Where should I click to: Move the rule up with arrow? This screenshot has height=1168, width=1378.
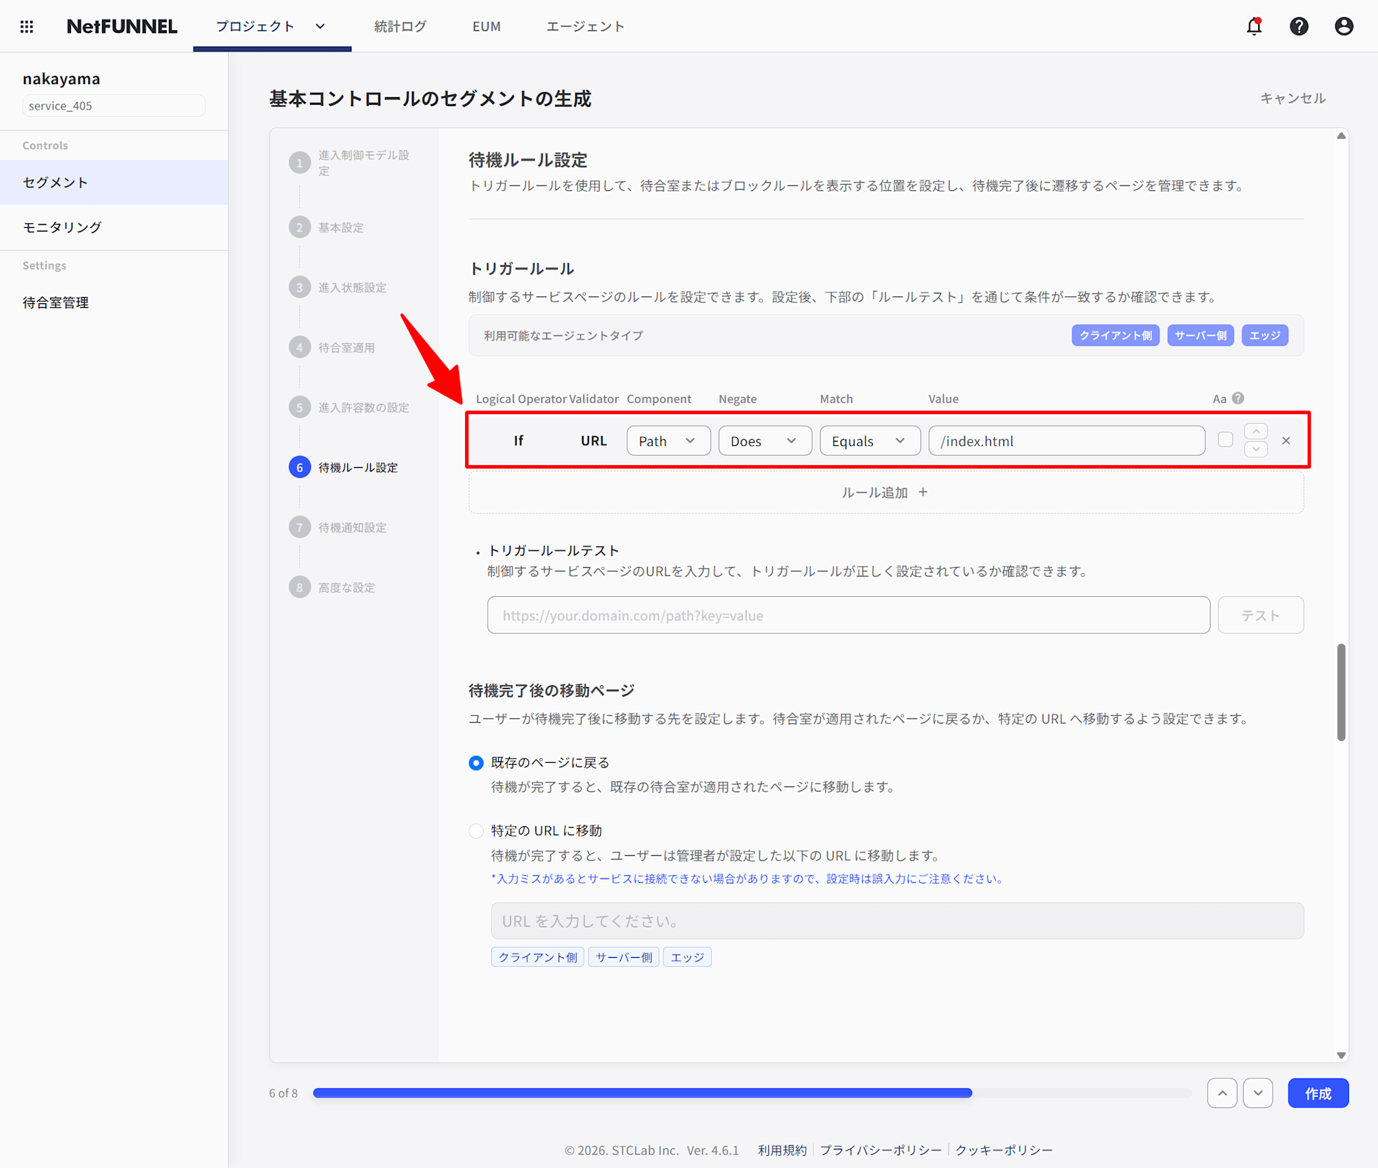1256,431
